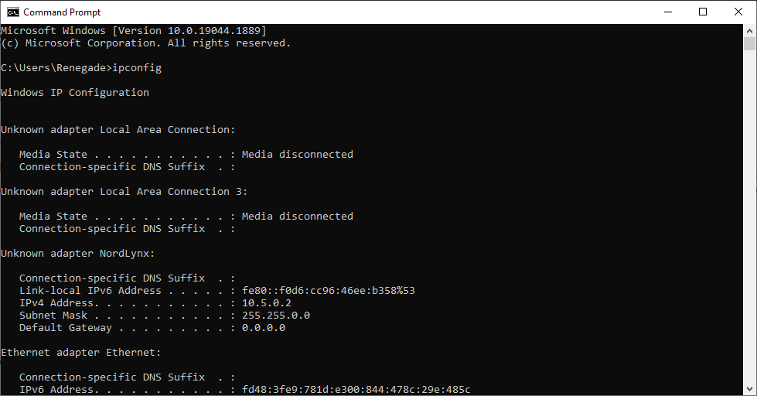Click the IPv4 address 10.5.0.2
Viewport: 757px width, 396px height.
click(x=267, y=302)
